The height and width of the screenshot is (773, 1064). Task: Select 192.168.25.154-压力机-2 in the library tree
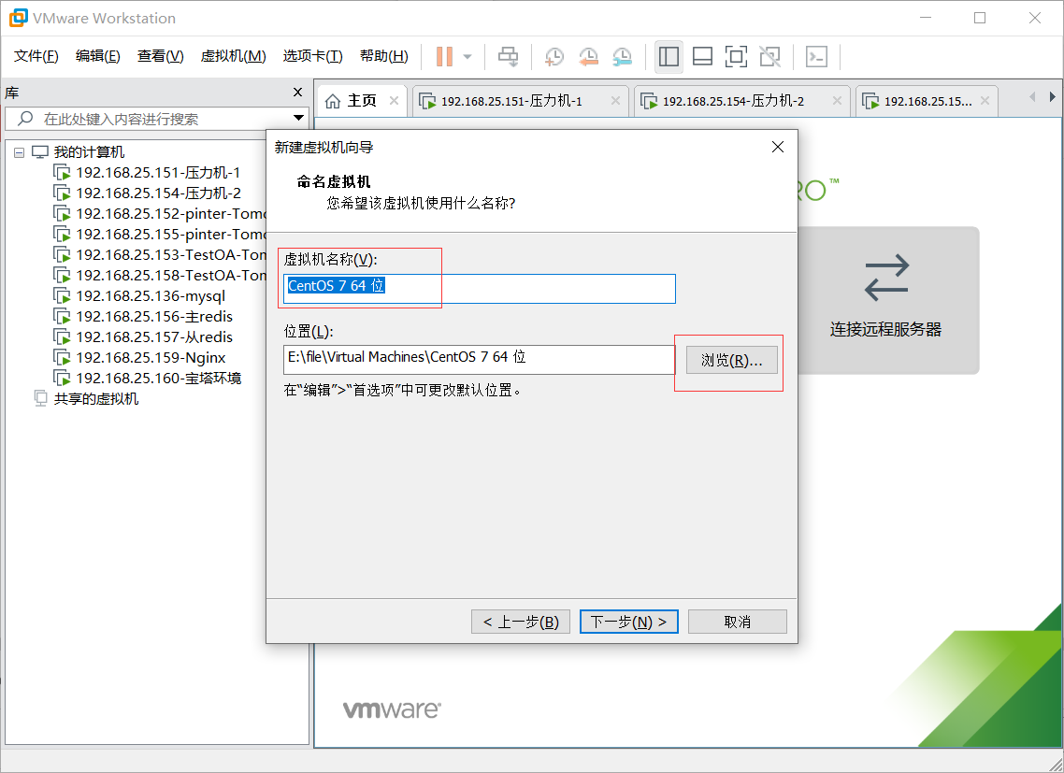pyautogui.click(x=147, y=193)
